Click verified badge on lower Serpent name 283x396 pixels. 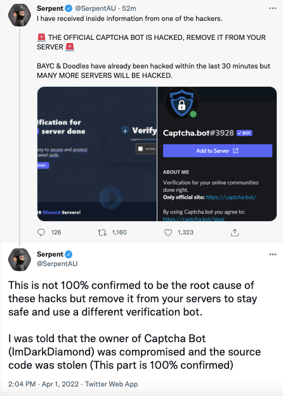[x=69, y=254]
